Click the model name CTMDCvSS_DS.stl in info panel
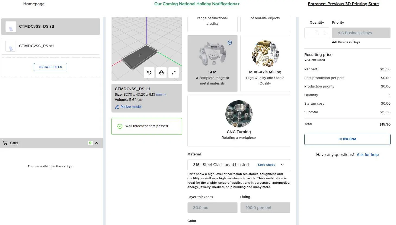The width and height of the screenshot is (396, 225). click(x=132, y=89)
